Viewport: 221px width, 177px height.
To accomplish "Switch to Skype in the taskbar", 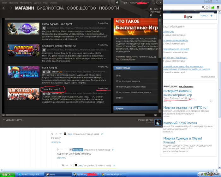I will click(32, 174).
